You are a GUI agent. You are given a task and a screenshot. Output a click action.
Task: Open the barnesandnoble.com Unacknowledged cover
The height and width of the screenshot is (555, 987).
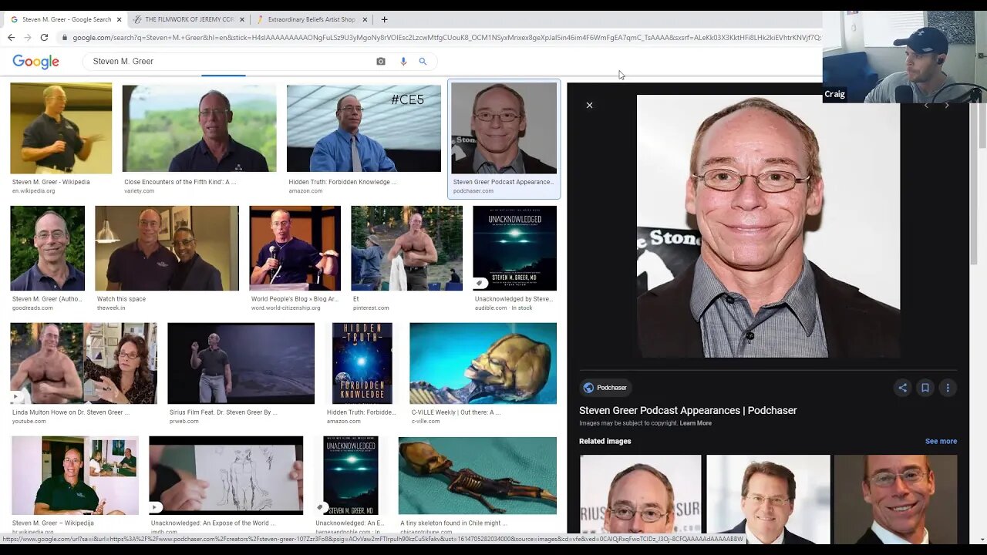click(351, 476)
